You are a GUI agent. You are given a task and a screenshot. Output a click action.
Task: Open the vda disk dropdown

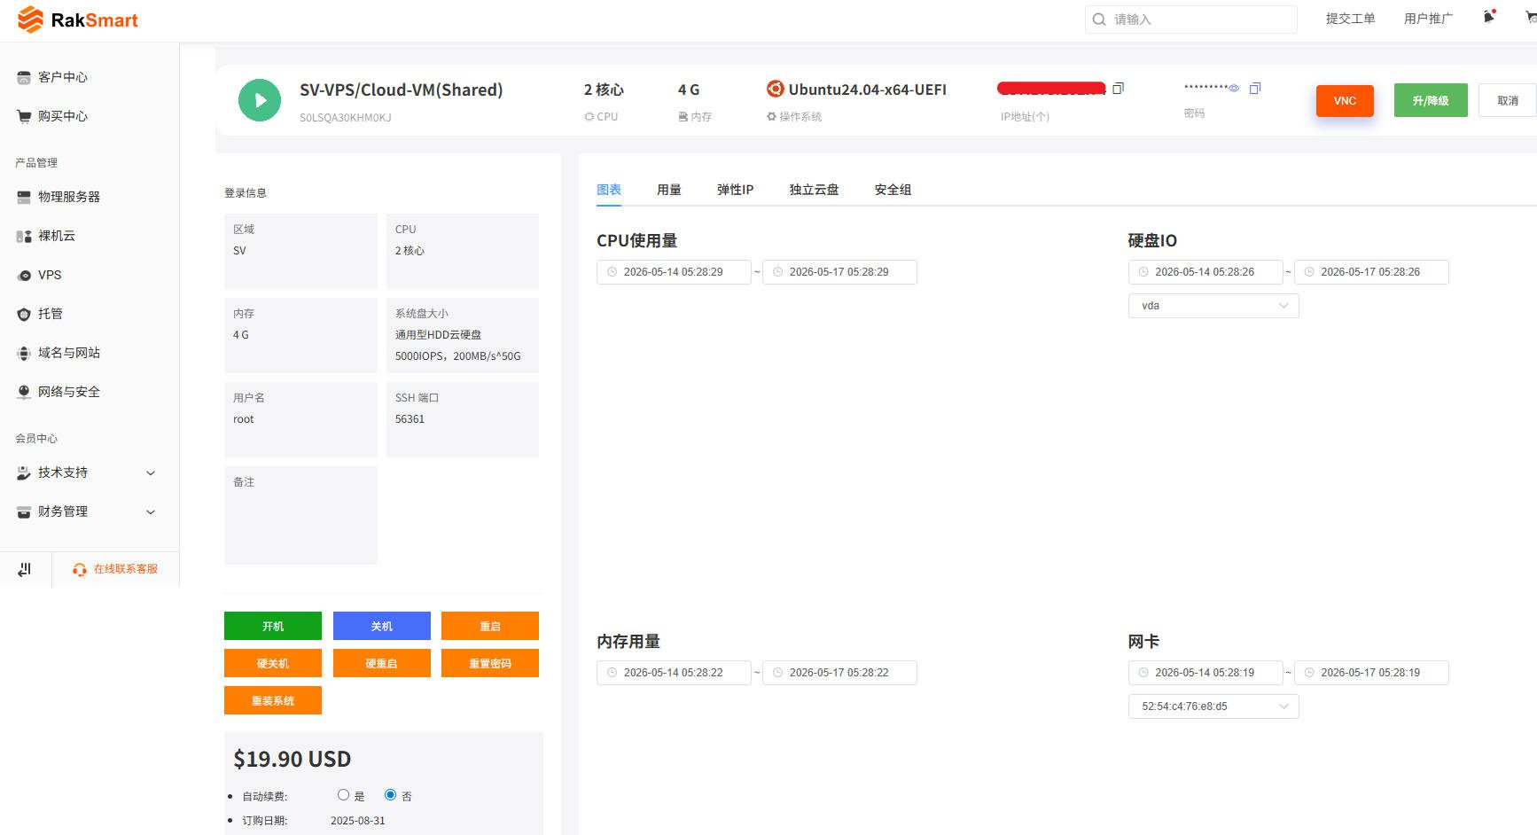point(1213,306)
